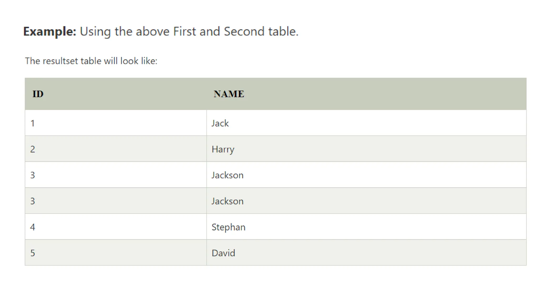This screenshot has height=302, width=538.
Task: Click the ID column header
Action: (38, 94)
